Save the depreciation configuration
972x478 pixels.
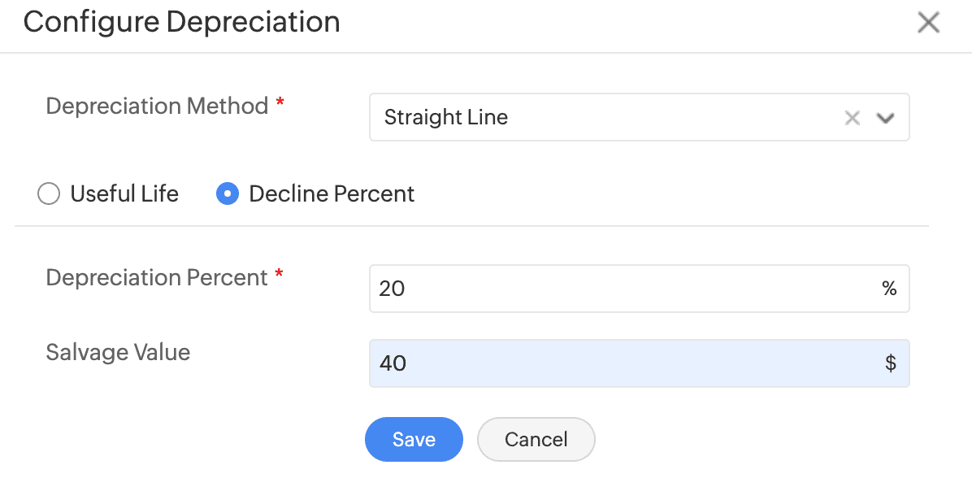coord(414,440)
